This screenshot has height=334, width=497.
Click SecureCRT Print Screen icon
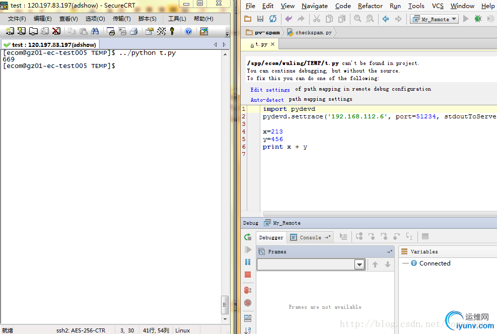pyautogui.click(x=111, y=31)
